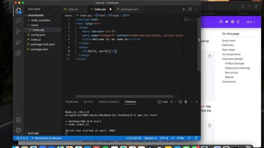
Task: Copy second code snippet in browser page
Action: point(210,125)
